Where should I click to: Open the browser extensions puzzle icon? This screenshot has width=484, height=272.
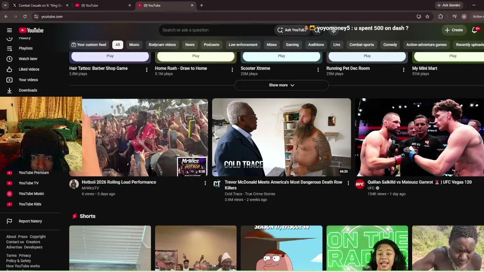pyautogui.click(x=441, y=17)
